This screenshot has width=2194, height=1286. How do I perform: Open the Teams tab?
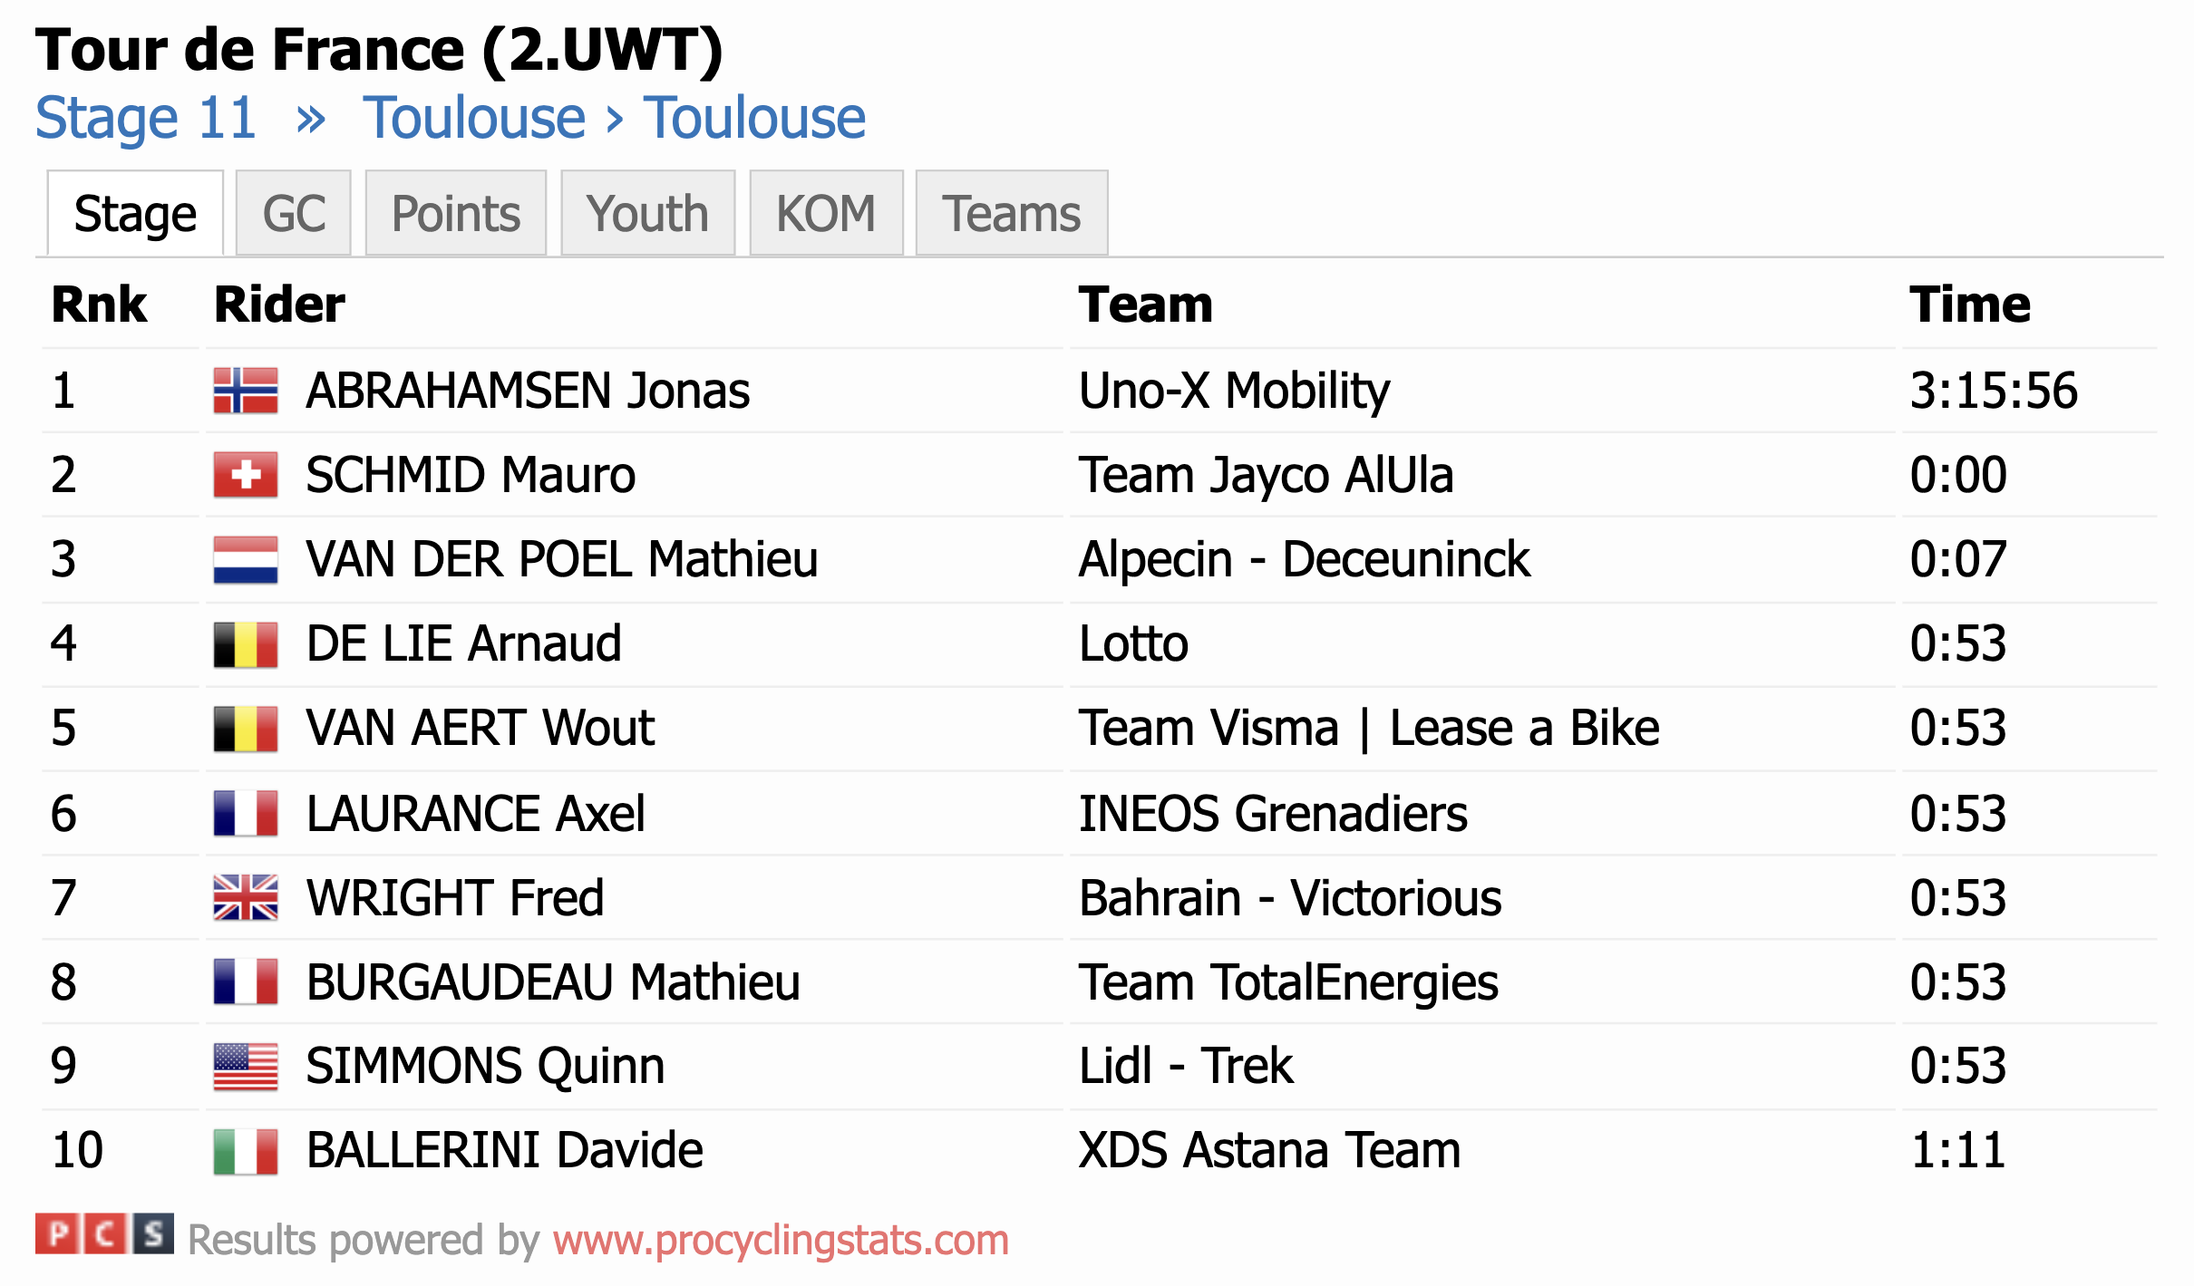(1011, 213)
